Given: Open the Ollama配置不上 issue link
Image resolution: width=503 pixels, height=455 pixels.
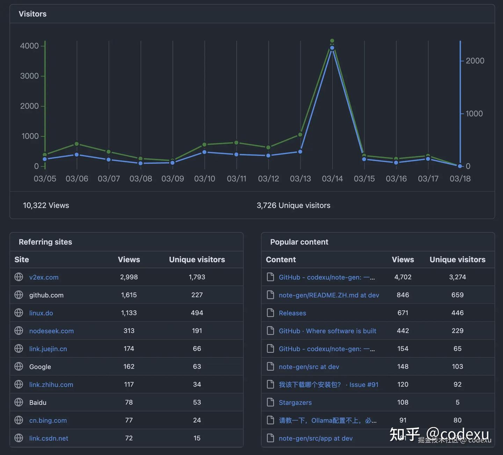Looking at the screenshot, I should pos(328,420).
